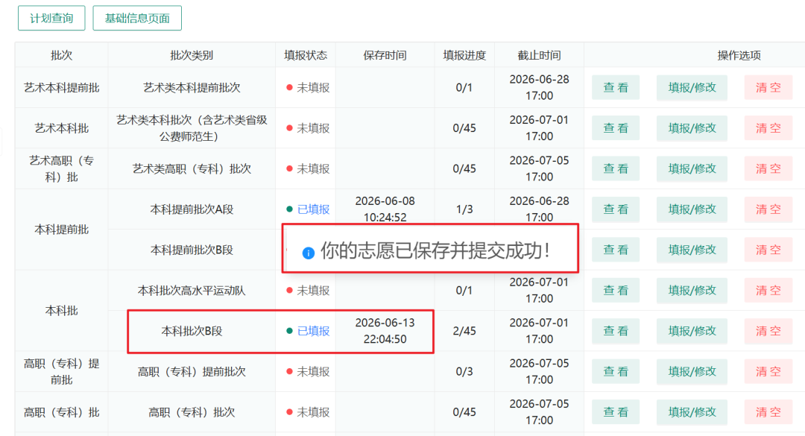Select the 本科提前批 batch cell

pos(62,230)
